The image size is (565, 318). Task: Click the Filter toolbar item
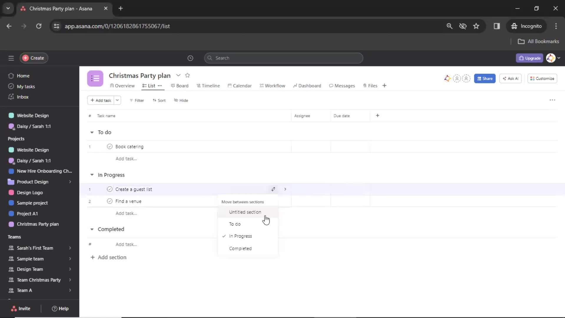coord(136,100)
